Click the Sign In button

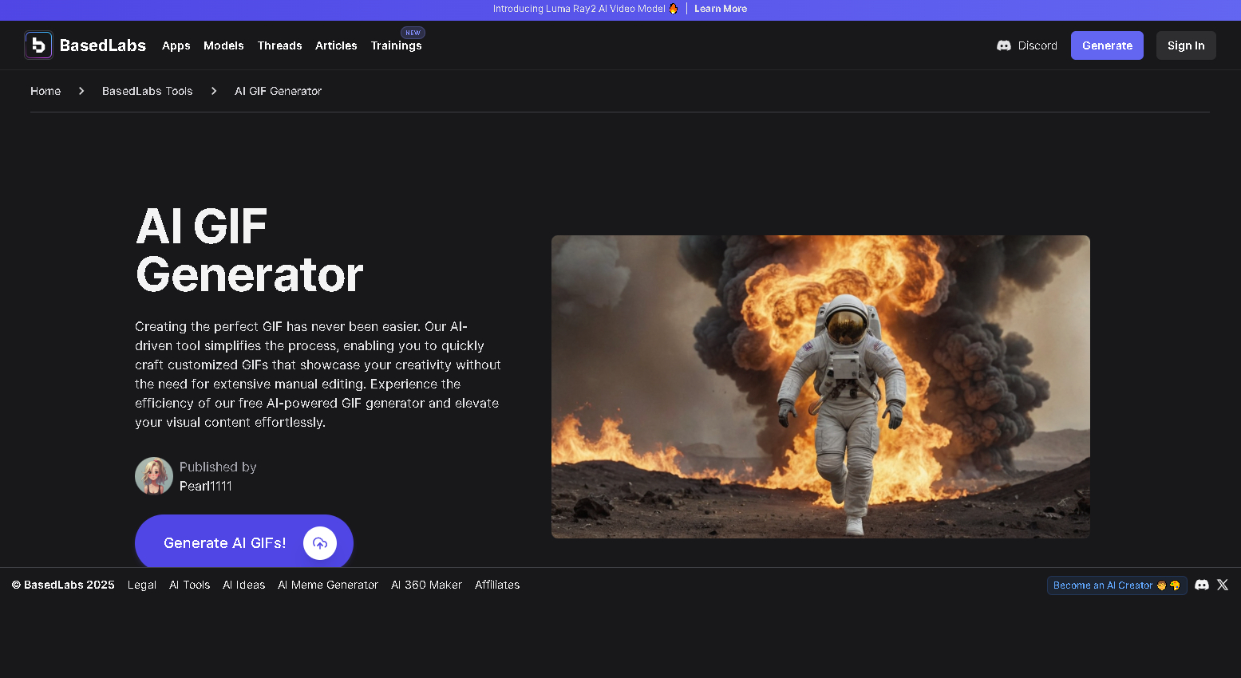click(x=1186, y=45)
